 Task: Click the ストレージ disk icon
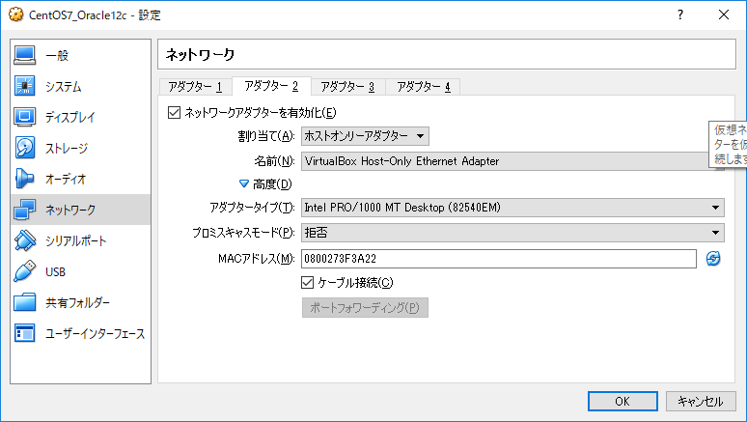pos(25,149)
